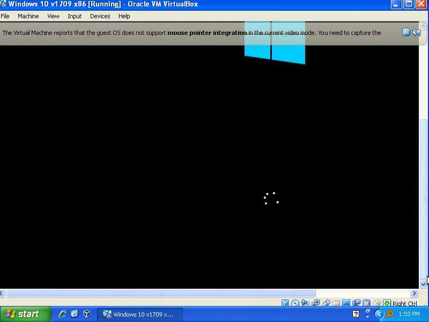This screenshot has height=322, width=429.
Task: Click the network adapter status icon
Action: pyautogui.click(x=315, y=303)
